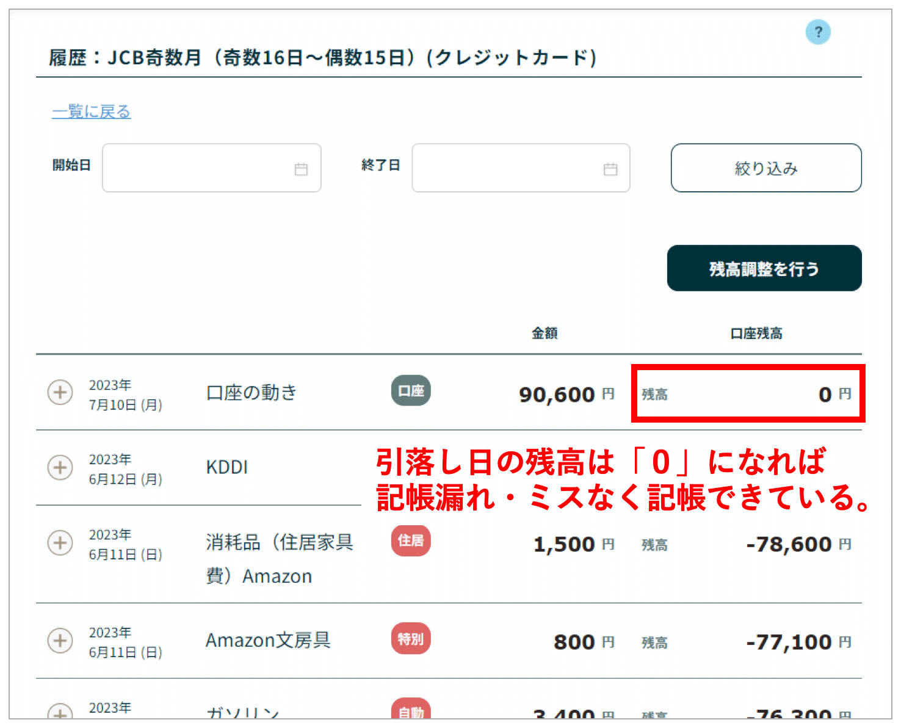Click the 残高調整を行う button

point(764,268)
